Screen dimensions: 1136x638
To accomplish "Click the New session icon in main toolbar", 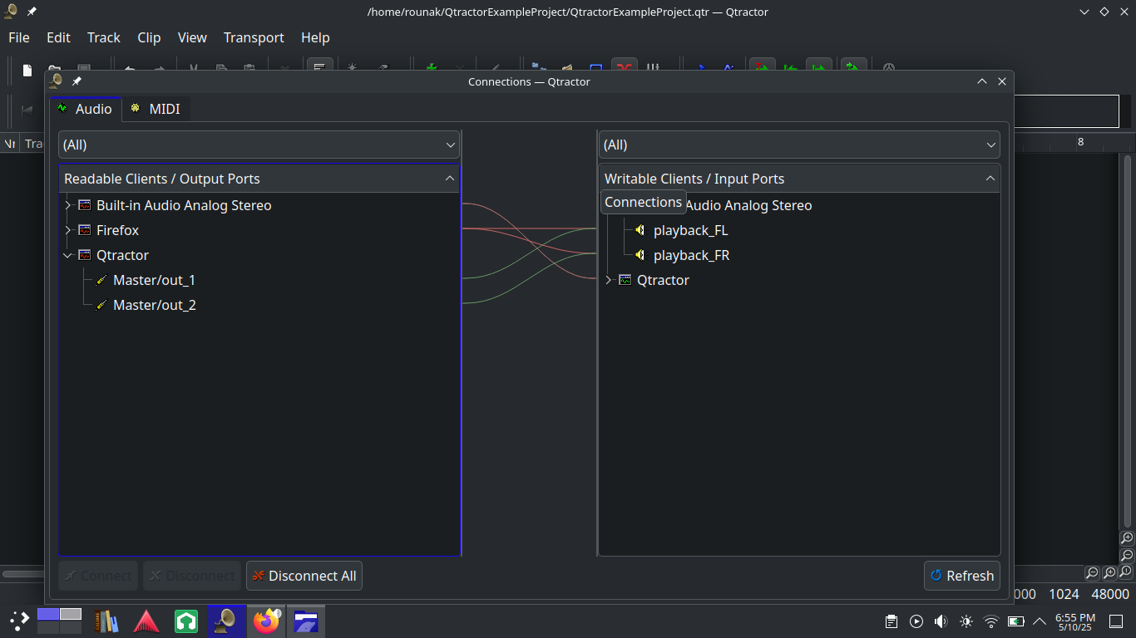I will [x=27, y=70].
